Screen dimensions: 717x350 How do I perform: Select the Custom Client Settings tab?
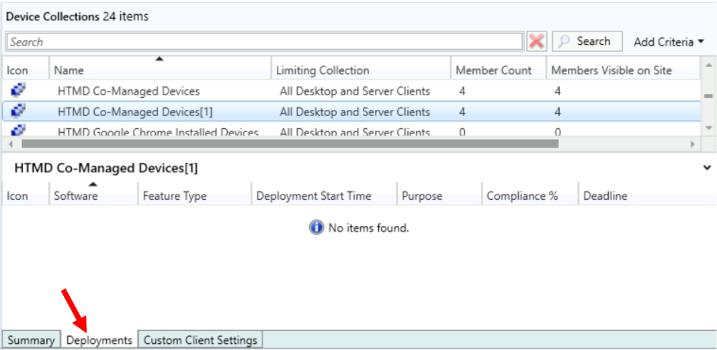200,340
